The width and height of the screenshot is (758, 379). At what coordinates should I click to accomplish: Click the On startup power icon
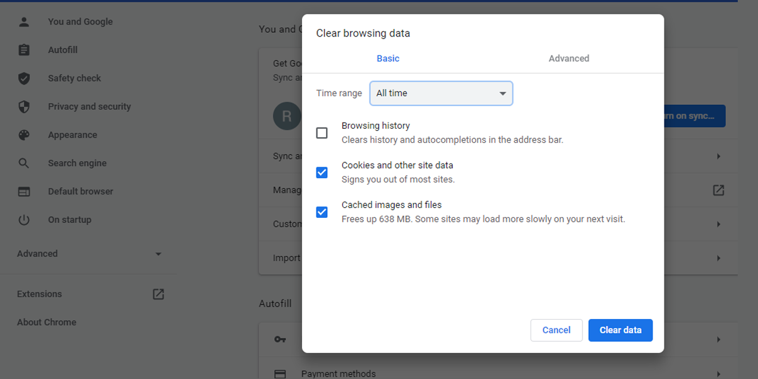point(24,220)
